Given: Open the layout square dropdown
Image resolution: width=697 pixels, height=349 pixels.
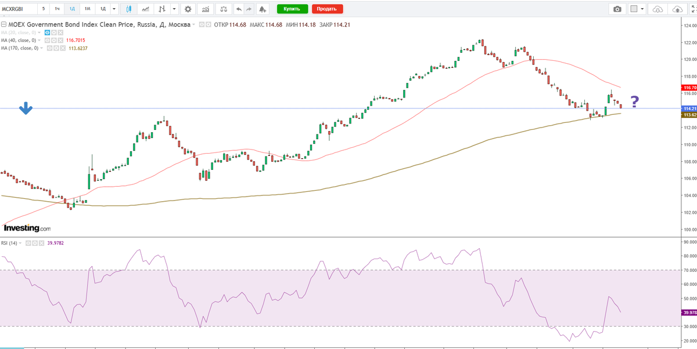Looking at the screenshot, I should pos(637,9).
